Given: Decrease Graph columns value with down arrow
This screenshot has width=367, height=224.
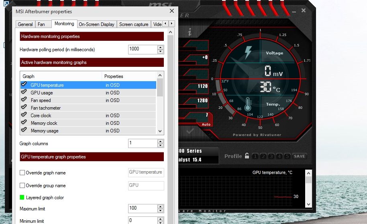Looking at the screenshot, I should (x=160, y=146).
